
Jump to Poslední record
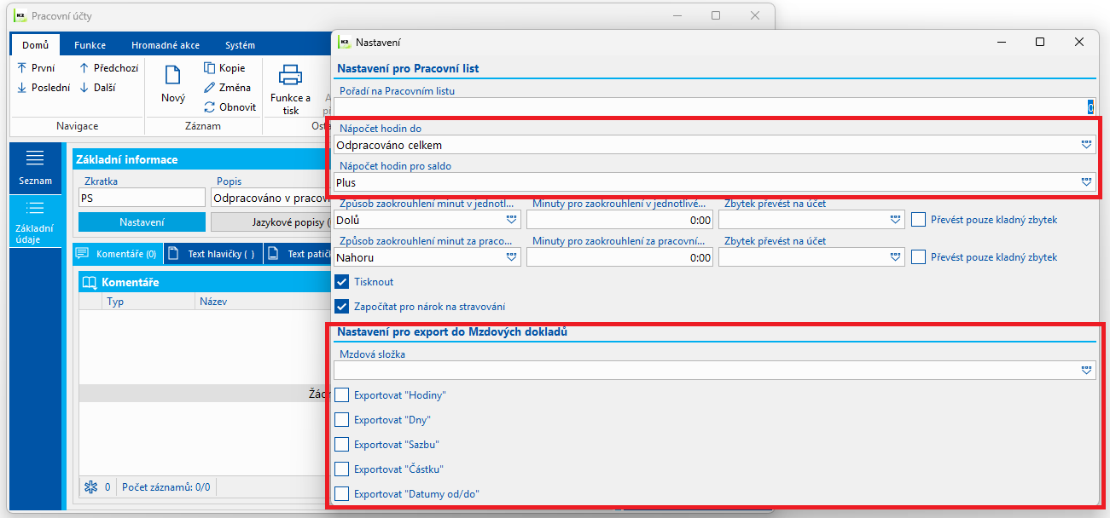click(44, 88)
